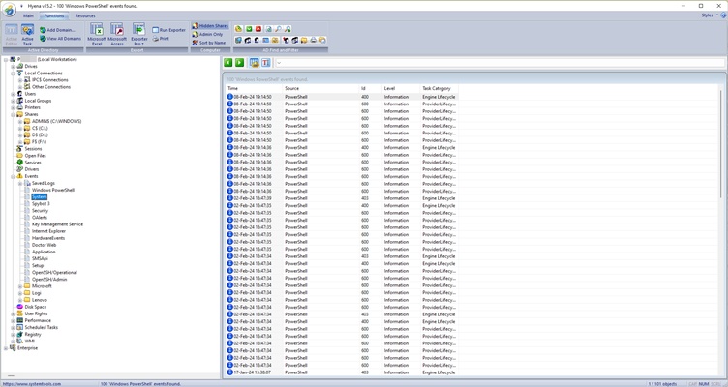Image resolution: width=728 pixels, height=387 pixels.
Task: Click the Scheduled Tasks icon
Action: click(x=20, y=328)
